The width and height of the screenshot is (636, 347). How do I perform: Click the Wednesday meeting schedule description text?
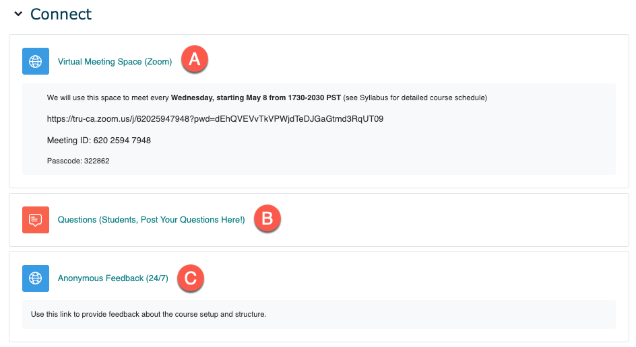point(267,98)
